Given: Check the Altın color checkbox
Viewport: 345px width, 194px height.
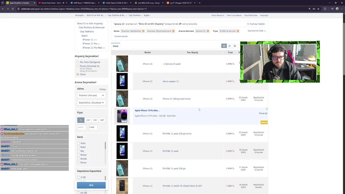Looking at the screenshot, I should point(78,143).
